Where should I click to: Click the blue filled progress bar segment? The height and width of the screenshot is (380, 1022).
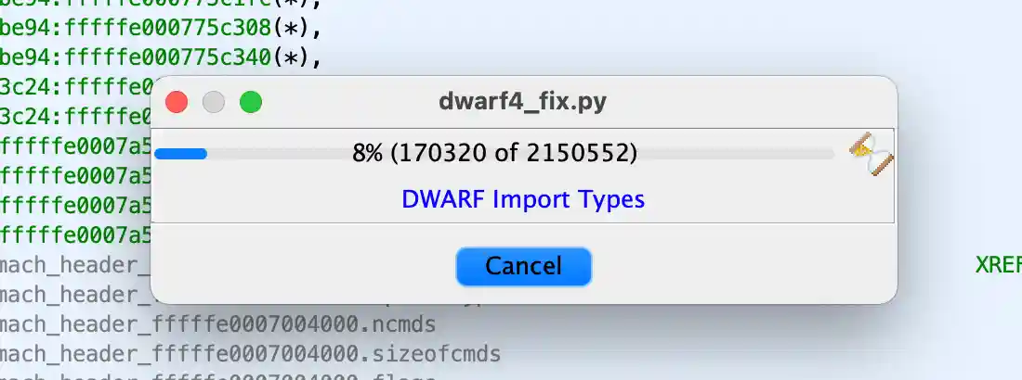tap(180, 154)
